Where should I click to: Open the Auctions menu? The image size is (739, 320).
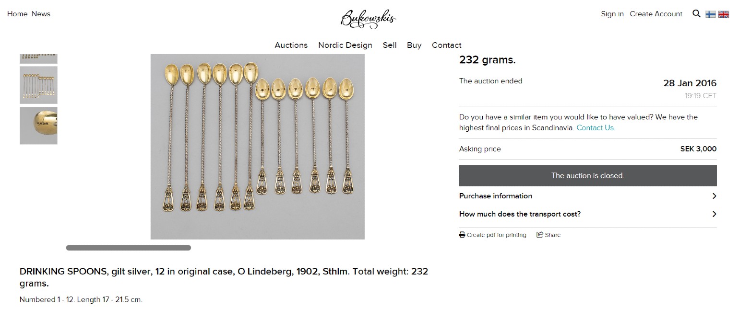(291, 45)
